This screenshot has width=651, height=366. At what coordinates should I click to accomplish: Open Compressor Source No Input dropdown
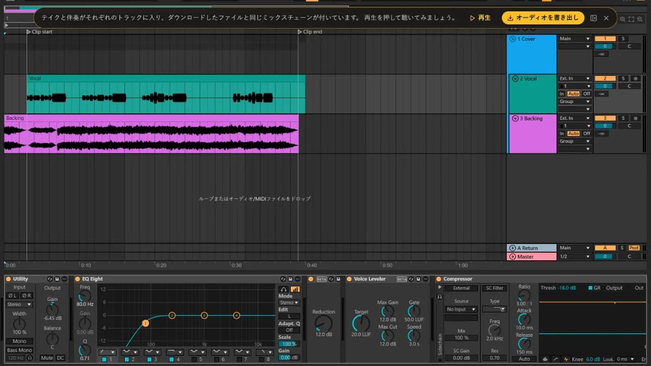coord(462,309)
